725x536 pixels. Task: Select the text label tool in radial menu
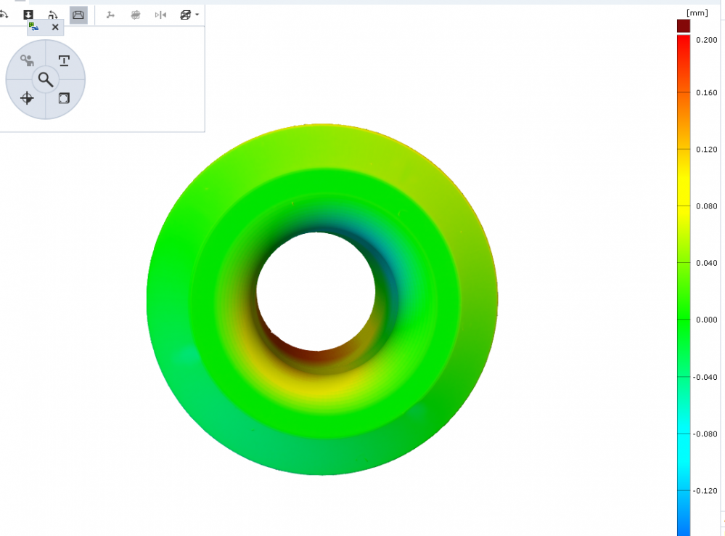(65, 60)
